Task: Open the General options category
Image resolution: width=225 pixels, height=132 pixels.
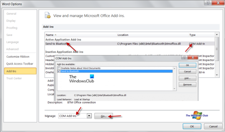Action: click(x=11, y=14)
